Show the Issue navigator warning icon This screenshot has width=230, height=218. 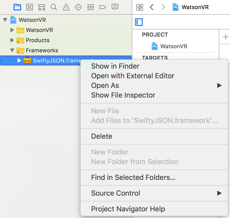66,7
